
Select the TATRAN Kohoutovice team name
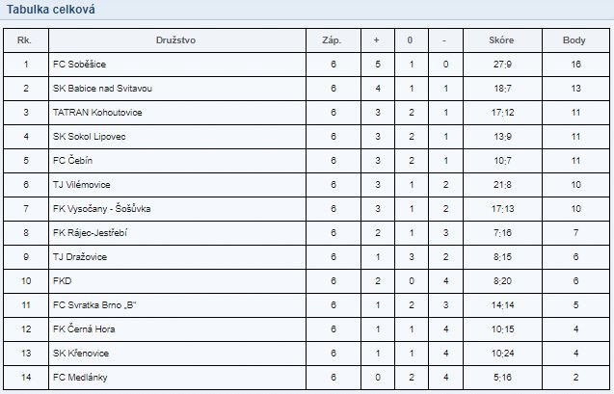[x=97, y=113]
